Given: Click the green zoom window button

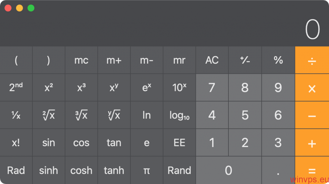Looking at the screenshot, I should tap(31, 8).
